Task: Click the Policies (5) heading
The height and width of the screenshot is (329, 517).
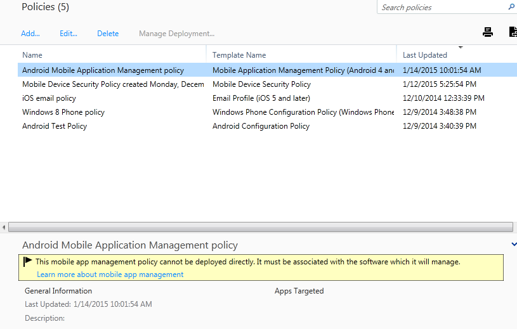Action: point(46,7)
